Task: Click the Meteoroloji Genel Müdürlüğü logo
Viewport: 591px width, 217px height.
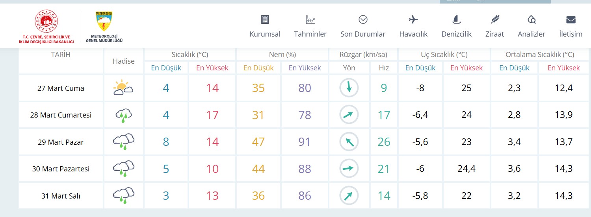Action: 104,26
